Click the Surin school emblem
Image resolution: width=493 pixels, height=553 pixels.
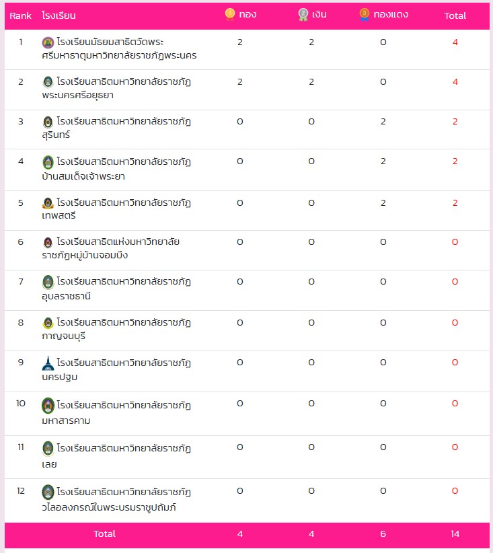click(48, 122)
